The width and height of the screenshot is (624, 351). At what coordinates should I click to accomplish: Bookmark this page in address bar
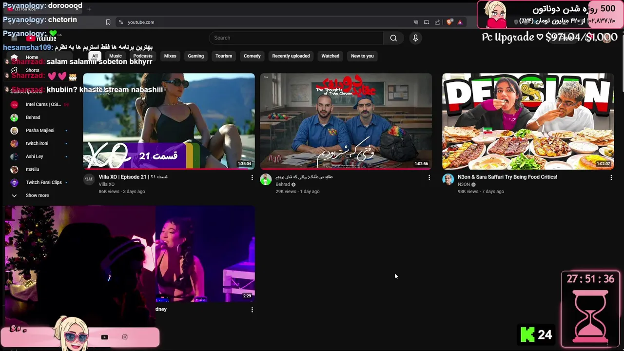click(x=108, y=22)
